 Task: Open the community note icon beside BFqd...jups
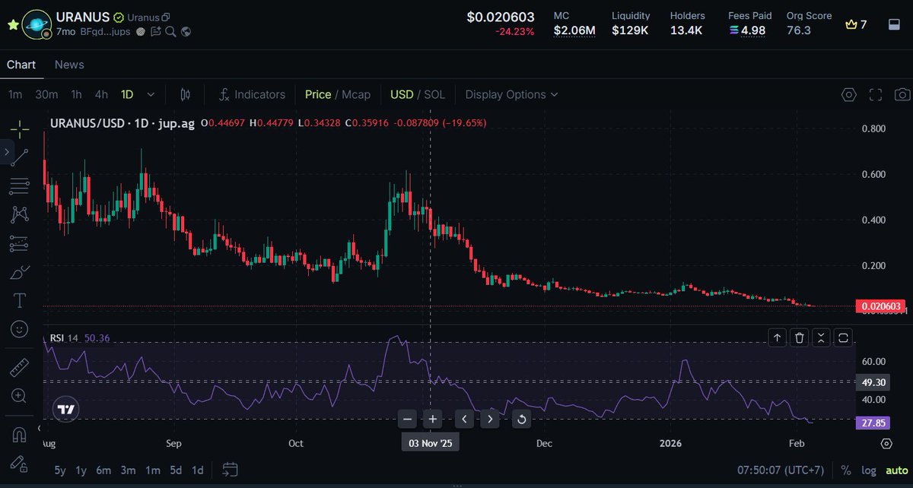156,32
